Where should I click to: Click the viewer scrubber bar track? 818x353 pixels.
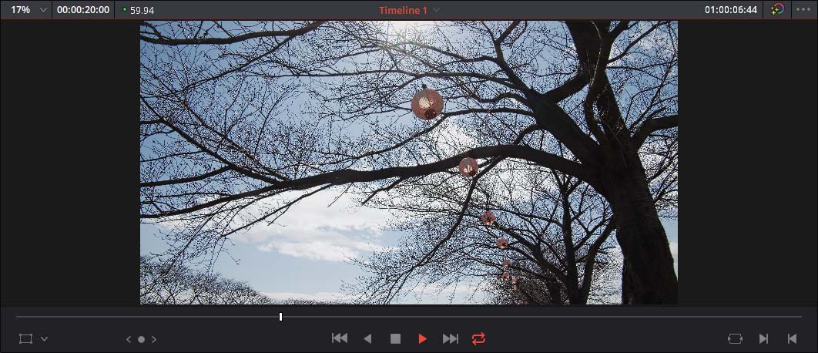pyautogui.click(x=409, y=317)
